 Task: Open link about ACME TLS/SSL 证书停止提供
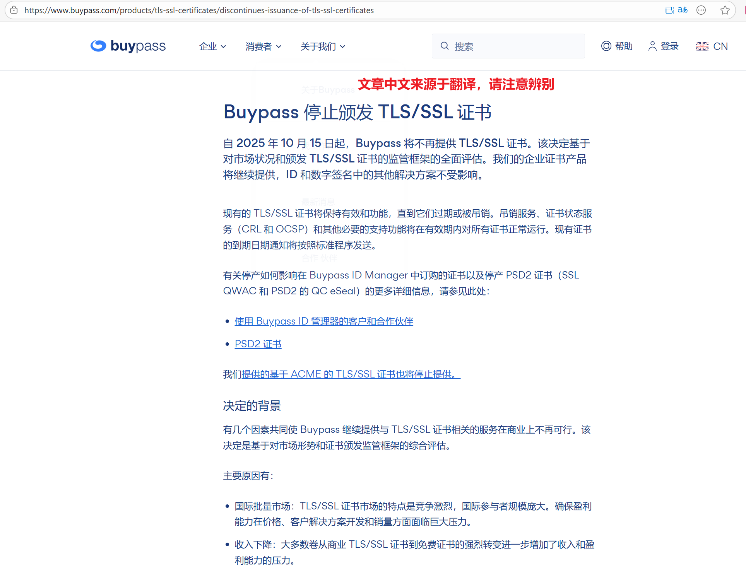click(x=351, y=374)
